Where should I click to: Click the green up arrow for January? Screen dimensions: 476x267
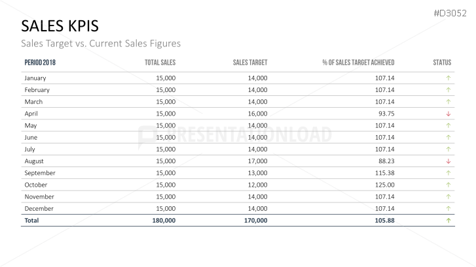(x=449, y=78)
